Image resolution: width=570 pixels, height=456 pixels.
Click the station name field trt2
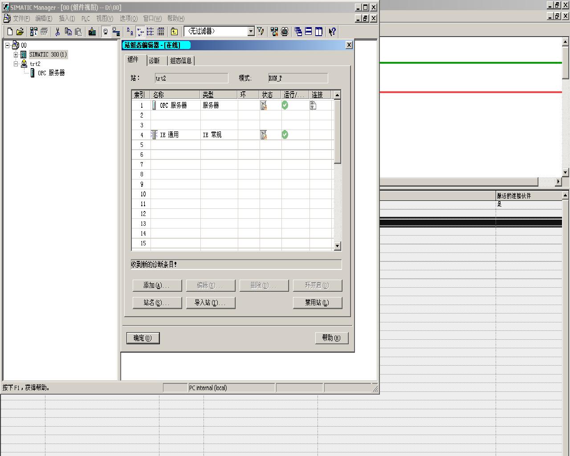click(191, 78)
